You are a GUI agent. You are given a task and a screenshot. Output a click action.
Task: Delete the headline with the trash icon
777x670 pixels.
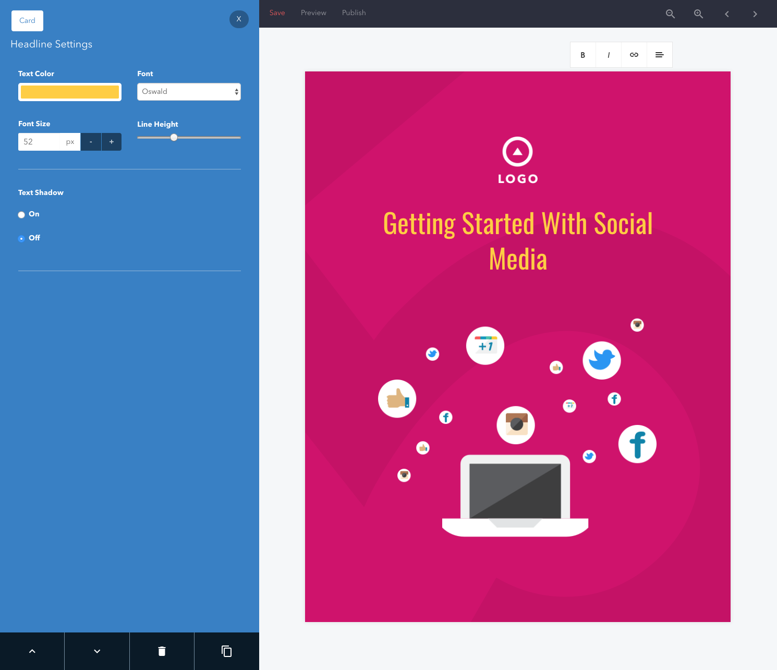coord(162,651)
